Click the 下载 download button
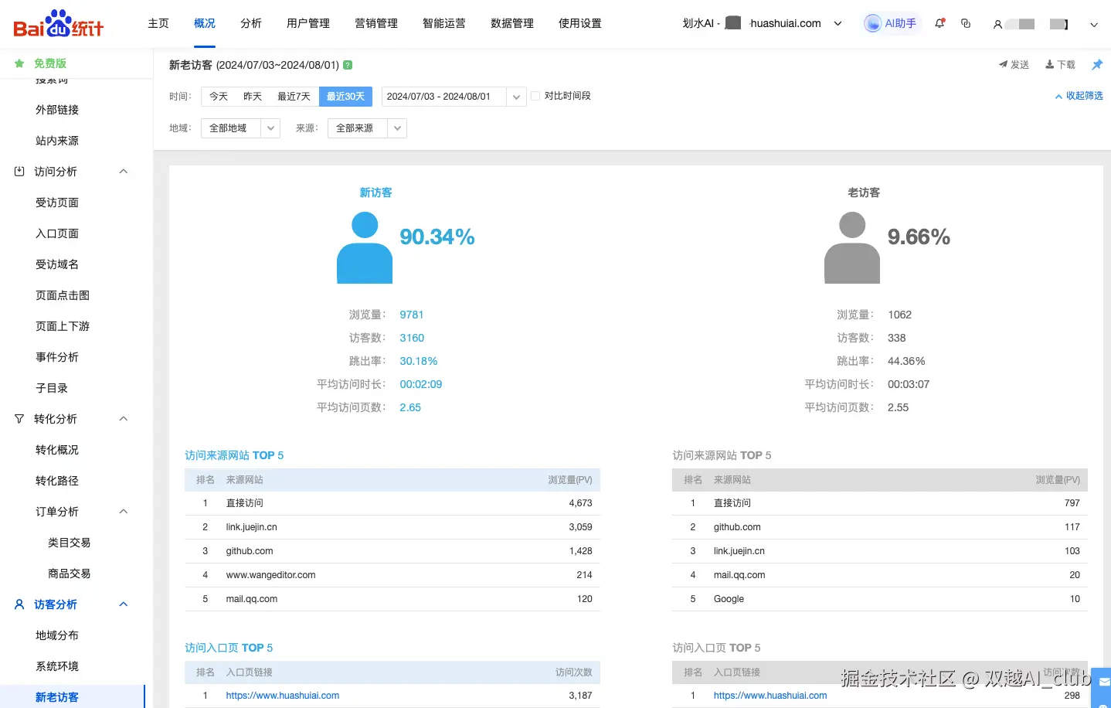Screen dimensions: 1111x708 pos(1060,65)
